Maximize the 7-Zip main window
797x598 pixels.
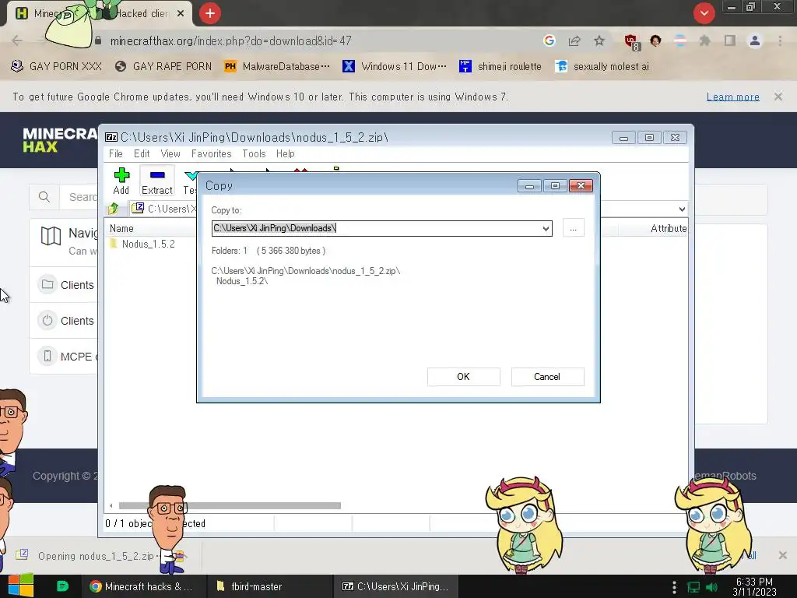tap(649, 137)
